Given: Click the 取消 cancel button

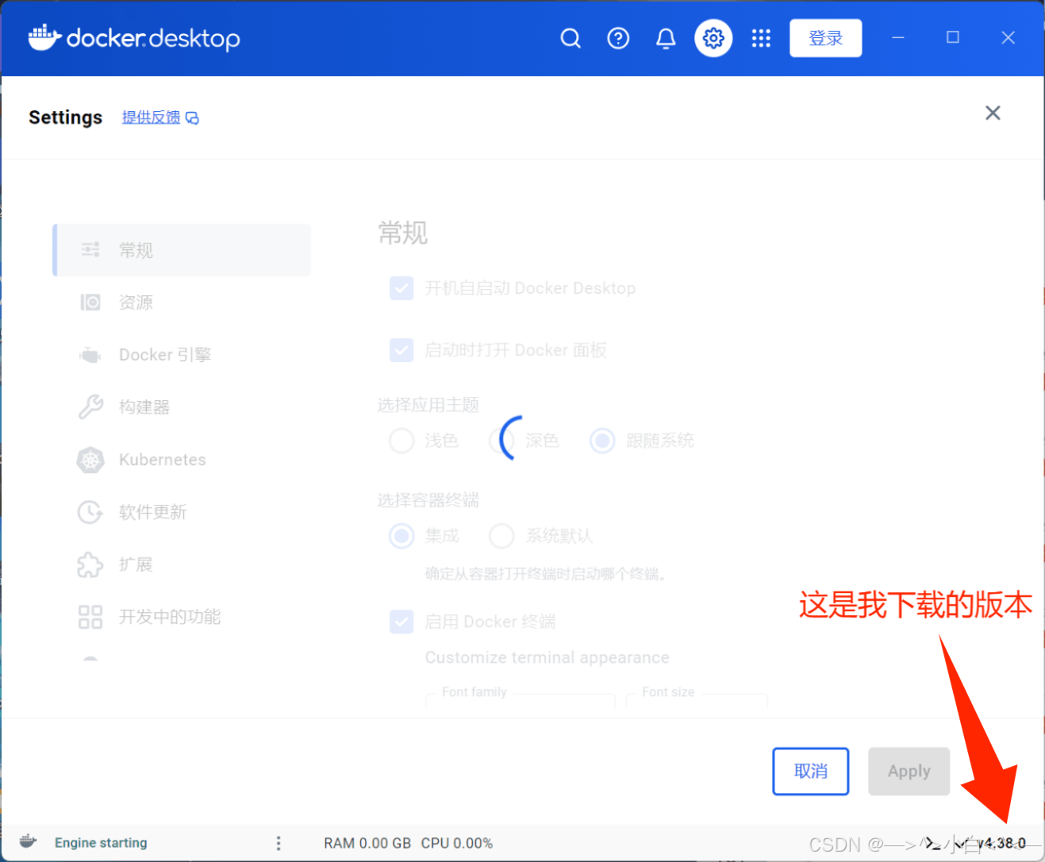Looking at the screenshot, I should click(810, 771).
